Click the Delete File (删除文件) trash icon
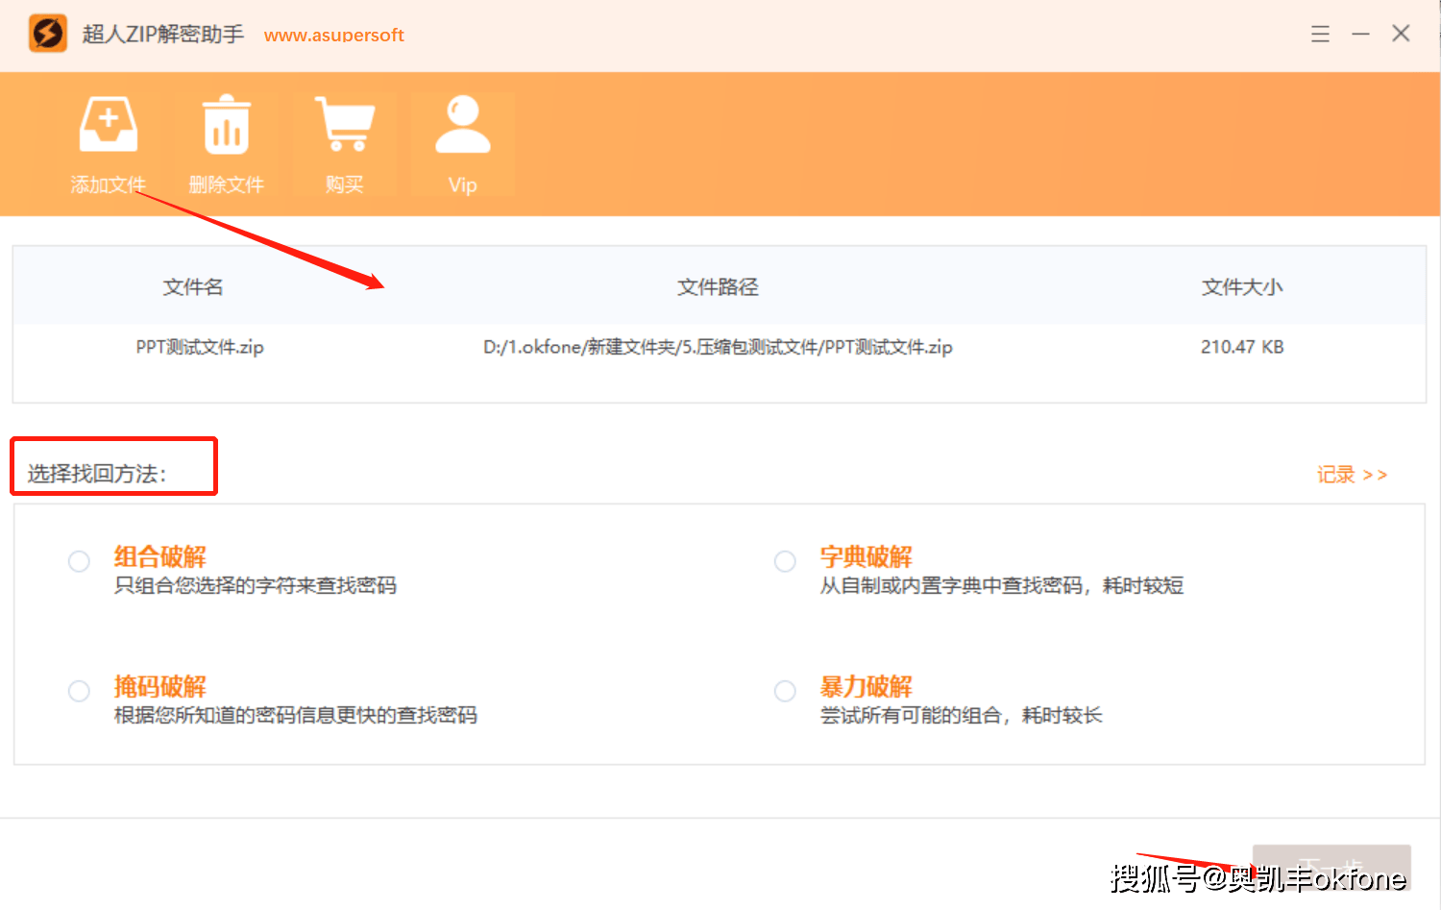 click(x=226, y=126)
